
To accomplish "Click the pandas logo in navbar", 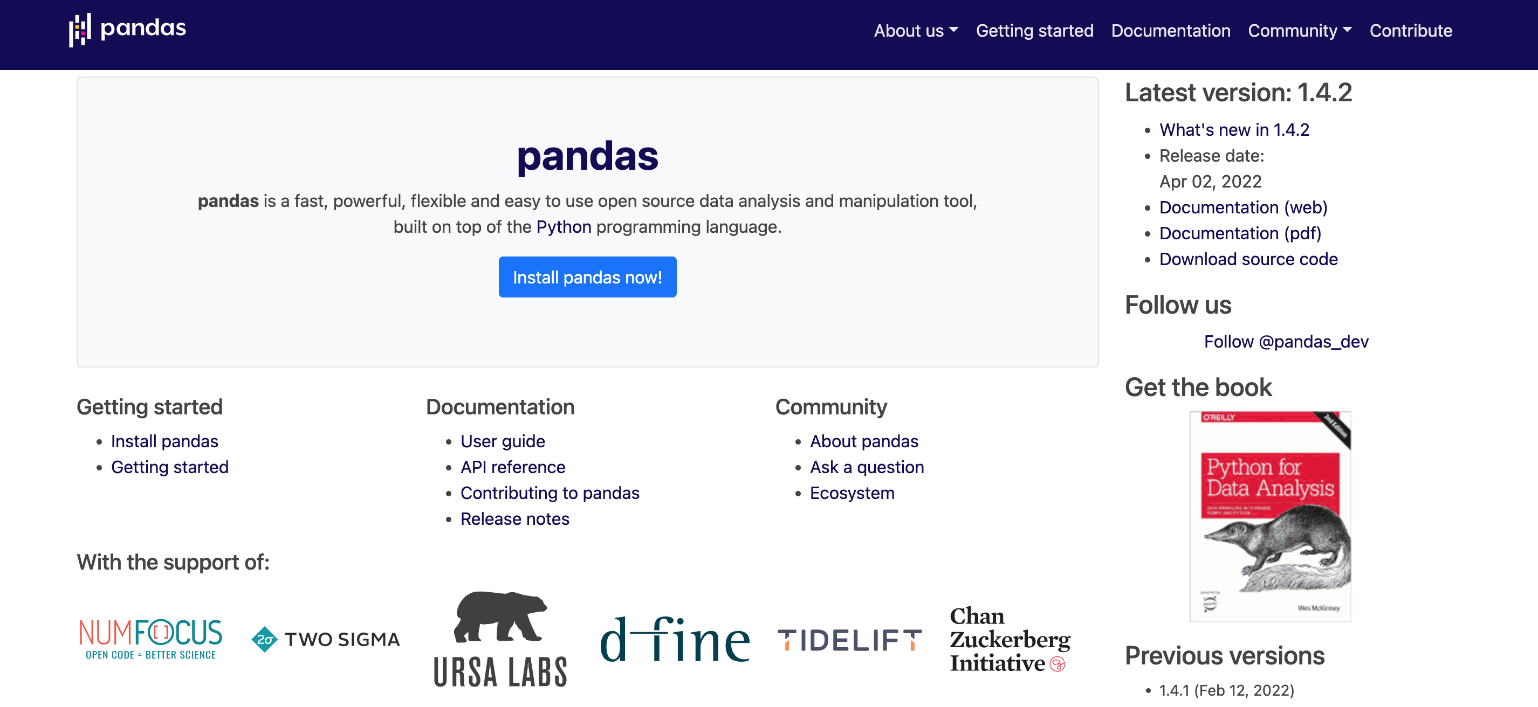I will coord(127,29).
